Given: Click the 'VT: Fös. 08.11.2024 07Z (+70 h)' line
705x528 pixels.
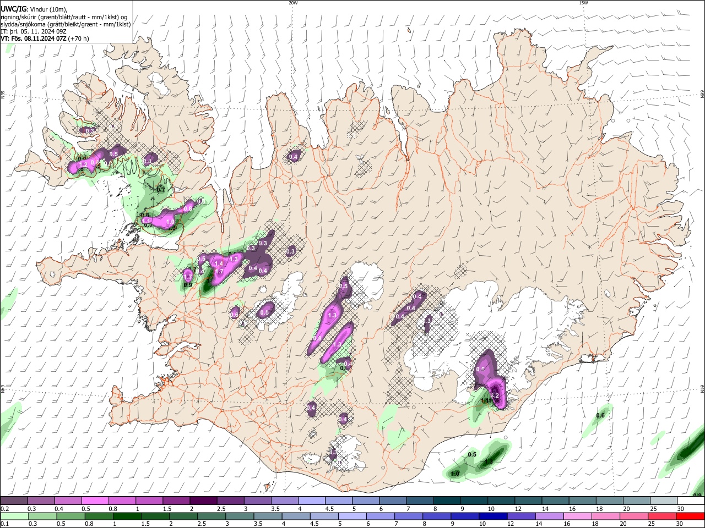Looking at the screenshot, I should coord(45,38).
